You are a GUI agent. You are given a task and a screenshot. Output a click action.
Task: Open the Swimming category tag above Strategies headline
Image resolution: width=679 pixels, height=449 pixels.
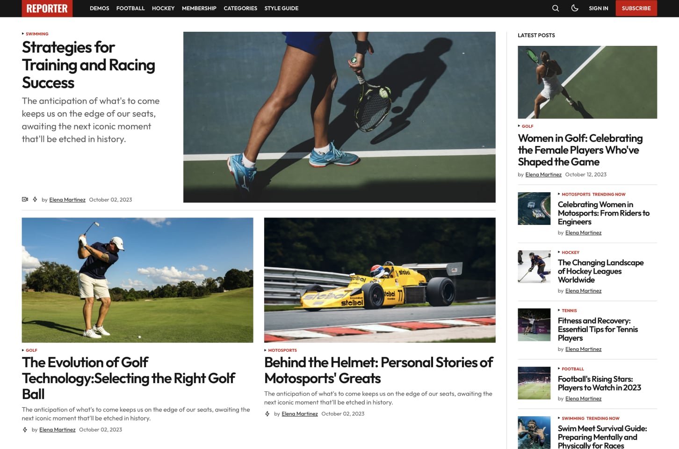point(37,34)
